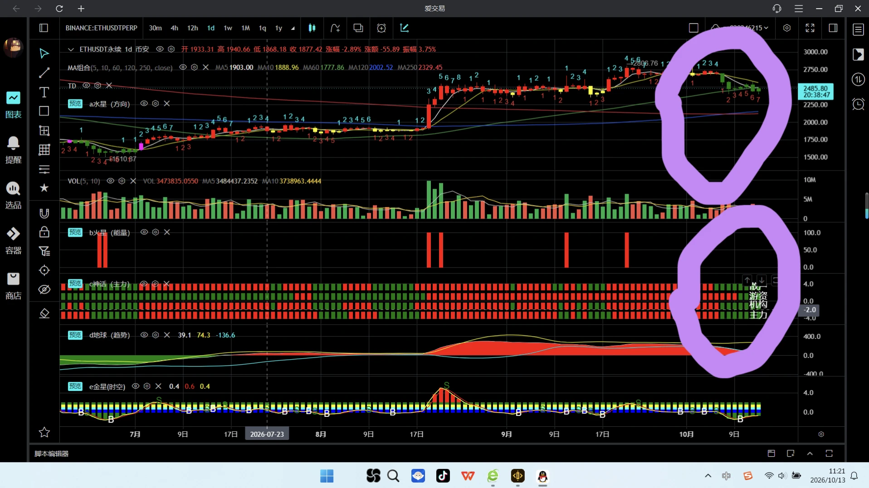Screen dimensions: 869x488
Task: Toggle visibility of TD indicator
Action: click(86, 85)
